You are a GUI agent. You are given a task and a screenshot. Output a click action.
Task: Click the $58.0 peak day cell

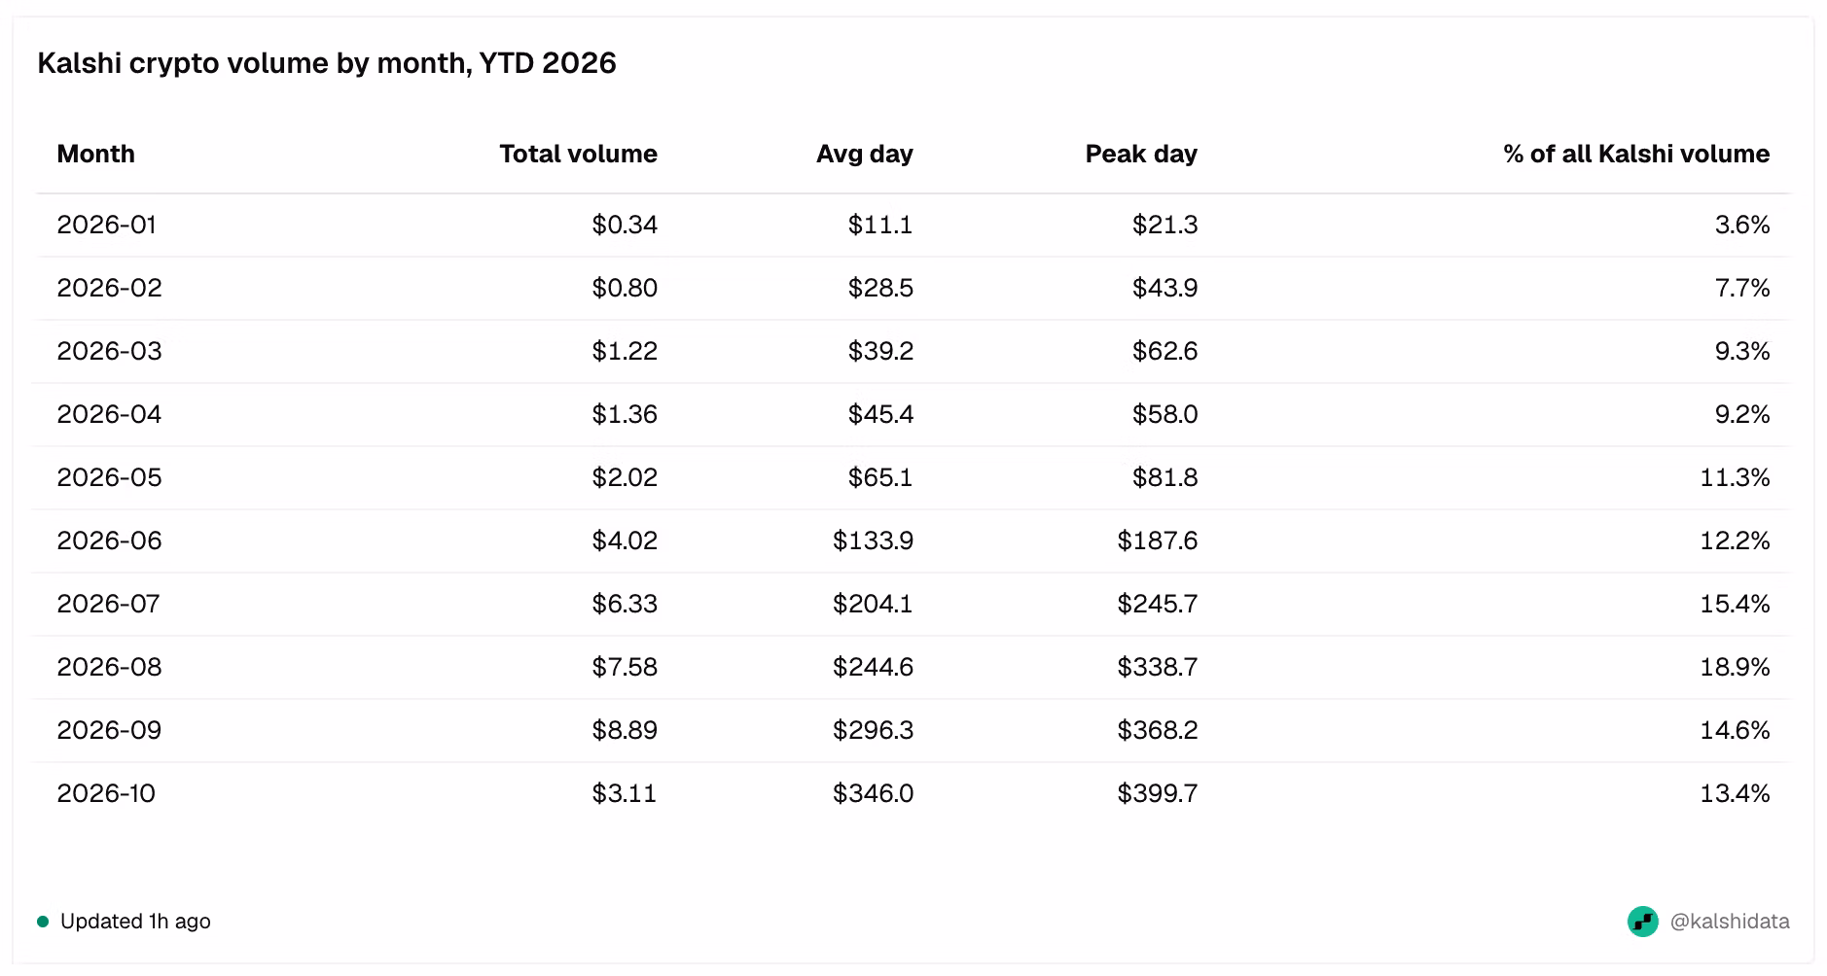click(x=1164, y=414)
